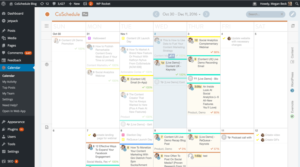Open the updates indicator showing 12
This screenshot has height=167, width=300.
pos(44,4)
